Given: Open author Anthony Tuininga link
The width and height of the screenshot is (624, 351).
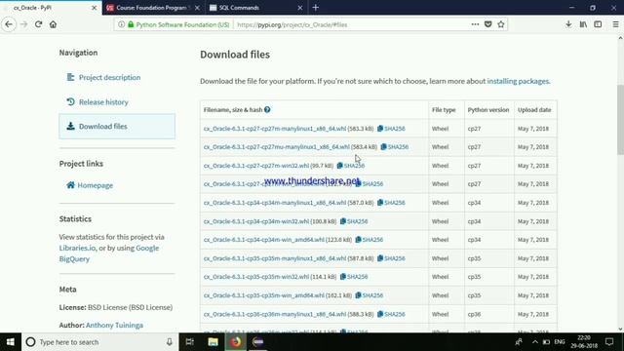Looking at the screenshot, I should point(114,325).
